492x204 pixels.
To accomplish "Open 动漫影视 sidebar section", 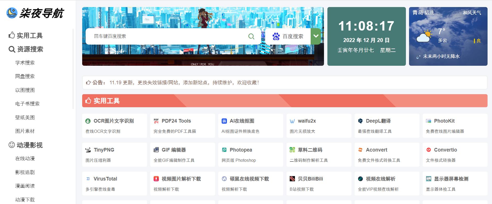I will [x=30, y=145].
